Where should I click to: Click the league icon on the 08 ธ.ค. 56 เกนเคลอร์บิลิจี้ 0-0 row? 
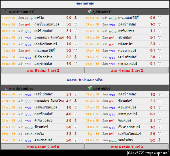159,18
